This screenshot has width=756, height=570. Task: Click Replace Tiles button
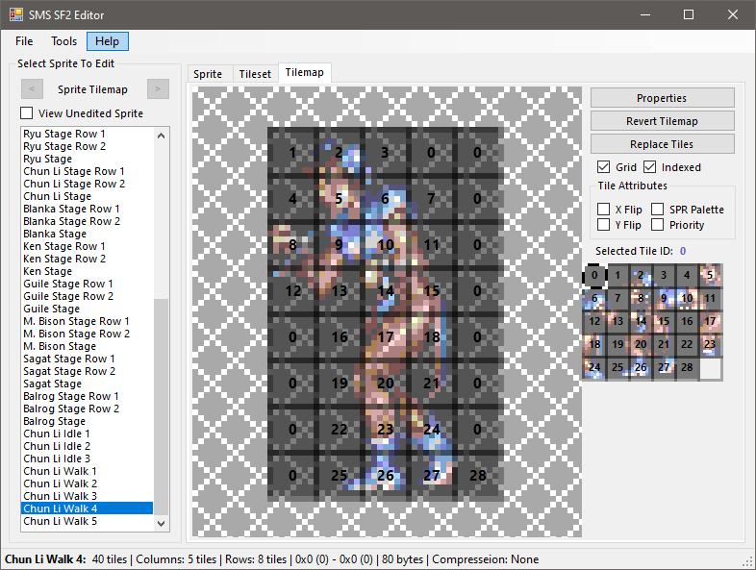(662, 144)
